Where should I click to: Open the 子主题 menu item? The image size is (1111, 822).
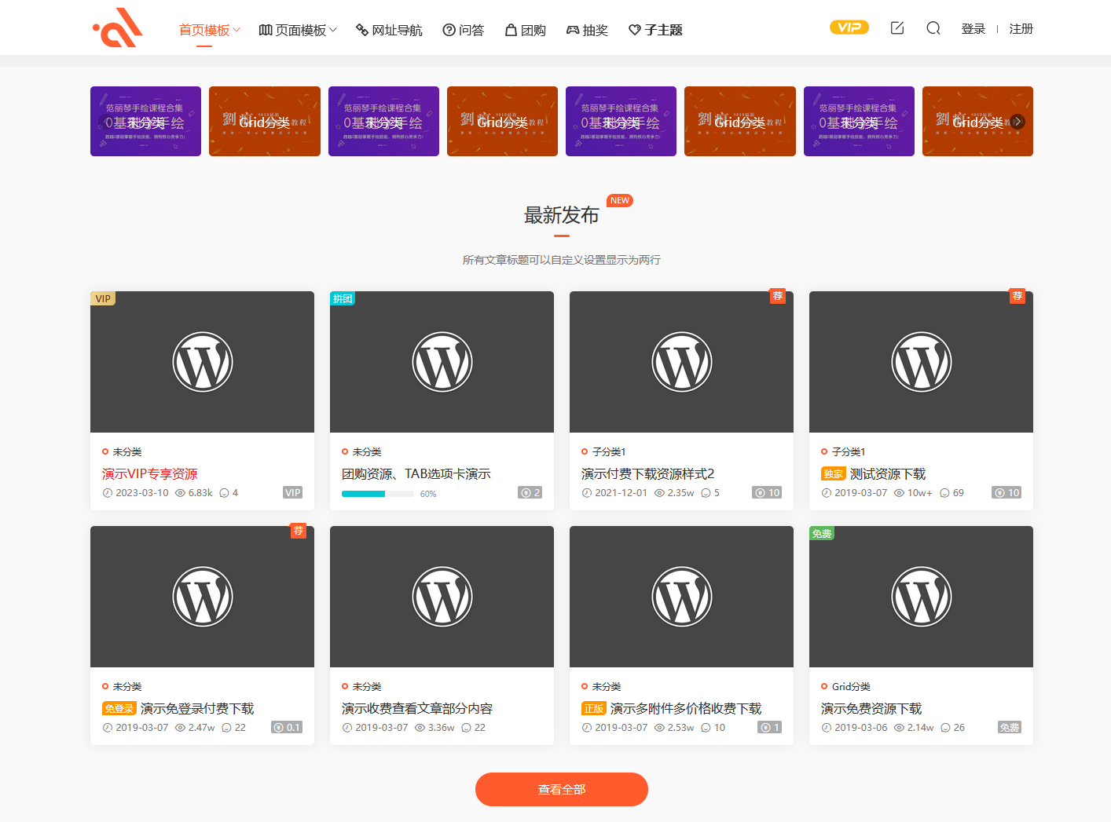click(655, 30)
